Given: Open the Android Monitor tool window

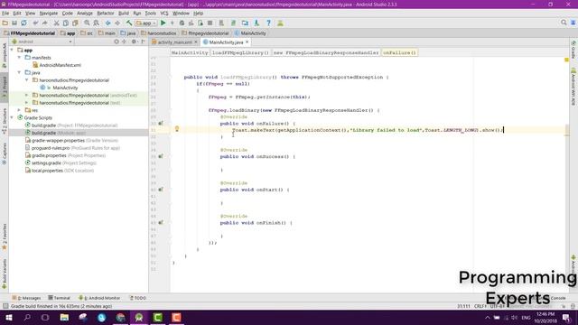Looking at the screenshot, I should [x=99, y=298].
